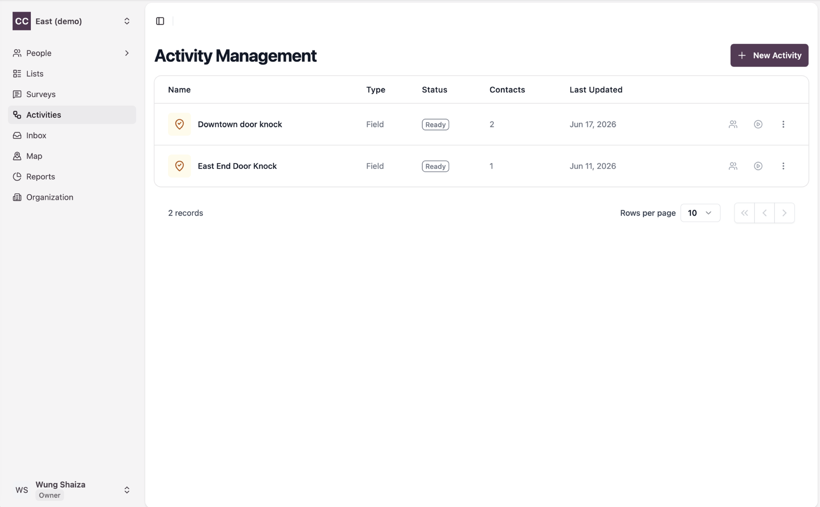Viewport: 820px width, 507px height.
Task: Open the Map page
Action: point(72,156)
